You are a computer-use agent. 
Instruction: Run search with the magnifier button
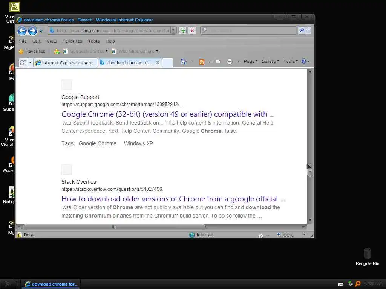coord(302,30)
